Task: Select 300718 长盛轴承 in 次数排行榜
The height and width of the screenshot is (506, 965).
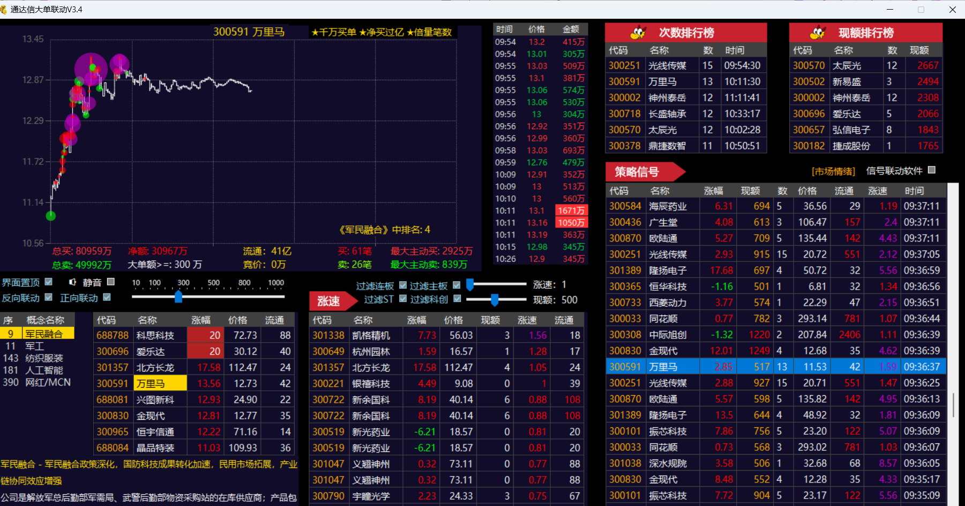Action: tap(686, 114)
